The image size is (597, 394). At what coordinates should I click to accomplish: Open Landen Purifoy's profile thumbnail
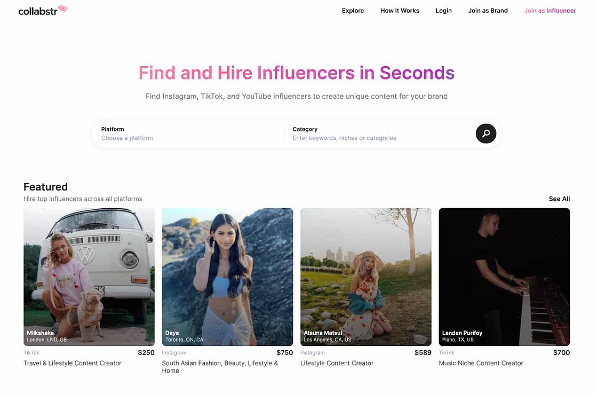tap(504, 276)
